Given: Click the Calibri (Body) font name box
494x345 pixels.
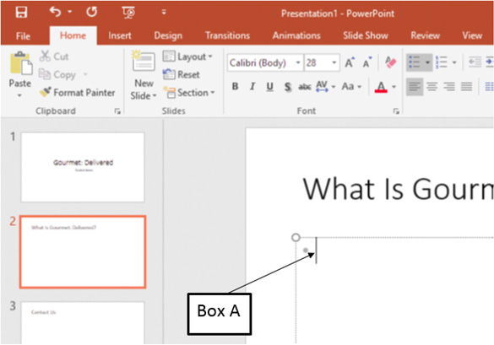Looking at the screenshot, I should (262, 63).
